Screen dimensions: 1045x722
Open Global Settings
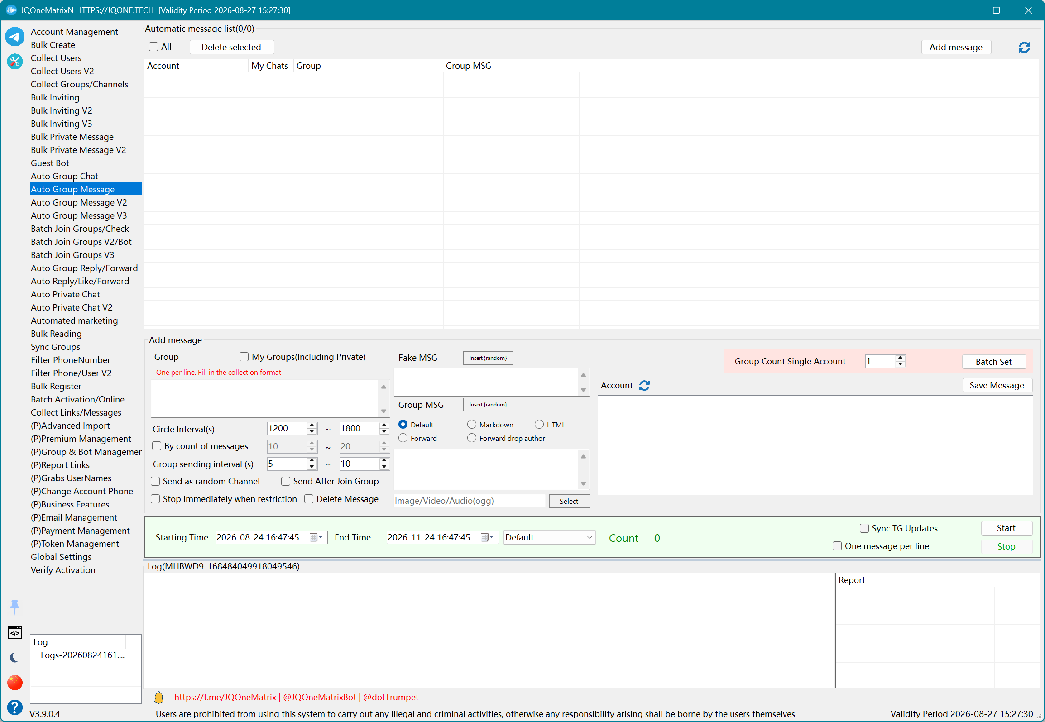pos(61,557)
